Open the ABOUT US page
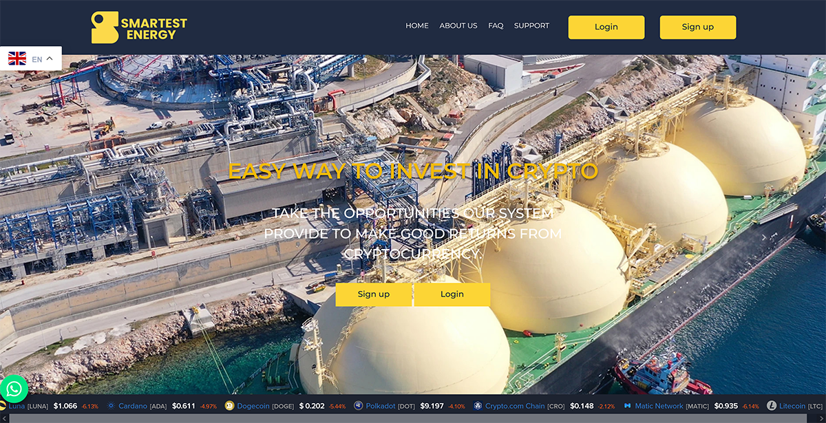Image resolution: width=826 pixels, height=423 pixels. coord(458,25)
